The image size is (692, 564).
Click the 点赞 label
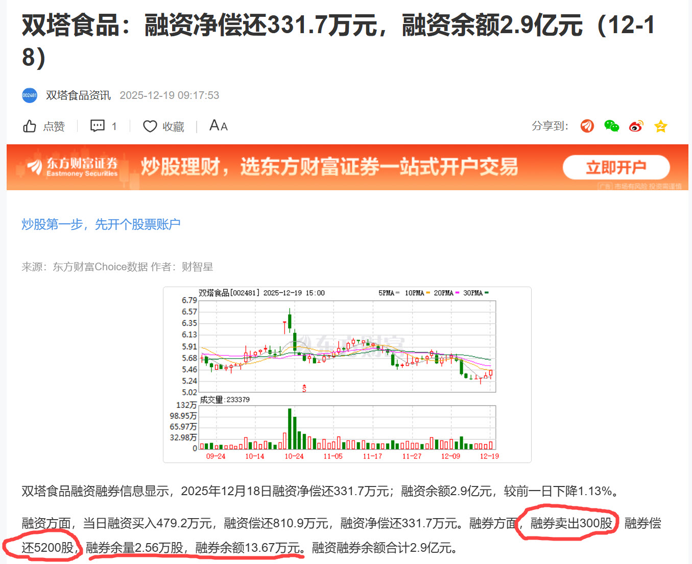[x=54, y=126]
